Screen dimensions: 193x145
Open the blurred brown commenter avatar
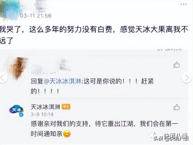point(18,68)
